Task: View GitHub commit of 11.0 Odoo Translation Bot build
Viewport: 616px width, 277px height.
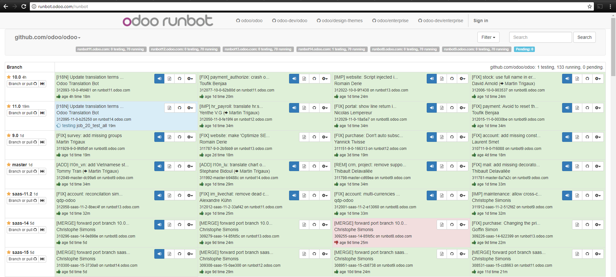Action: tap(180, 108)
